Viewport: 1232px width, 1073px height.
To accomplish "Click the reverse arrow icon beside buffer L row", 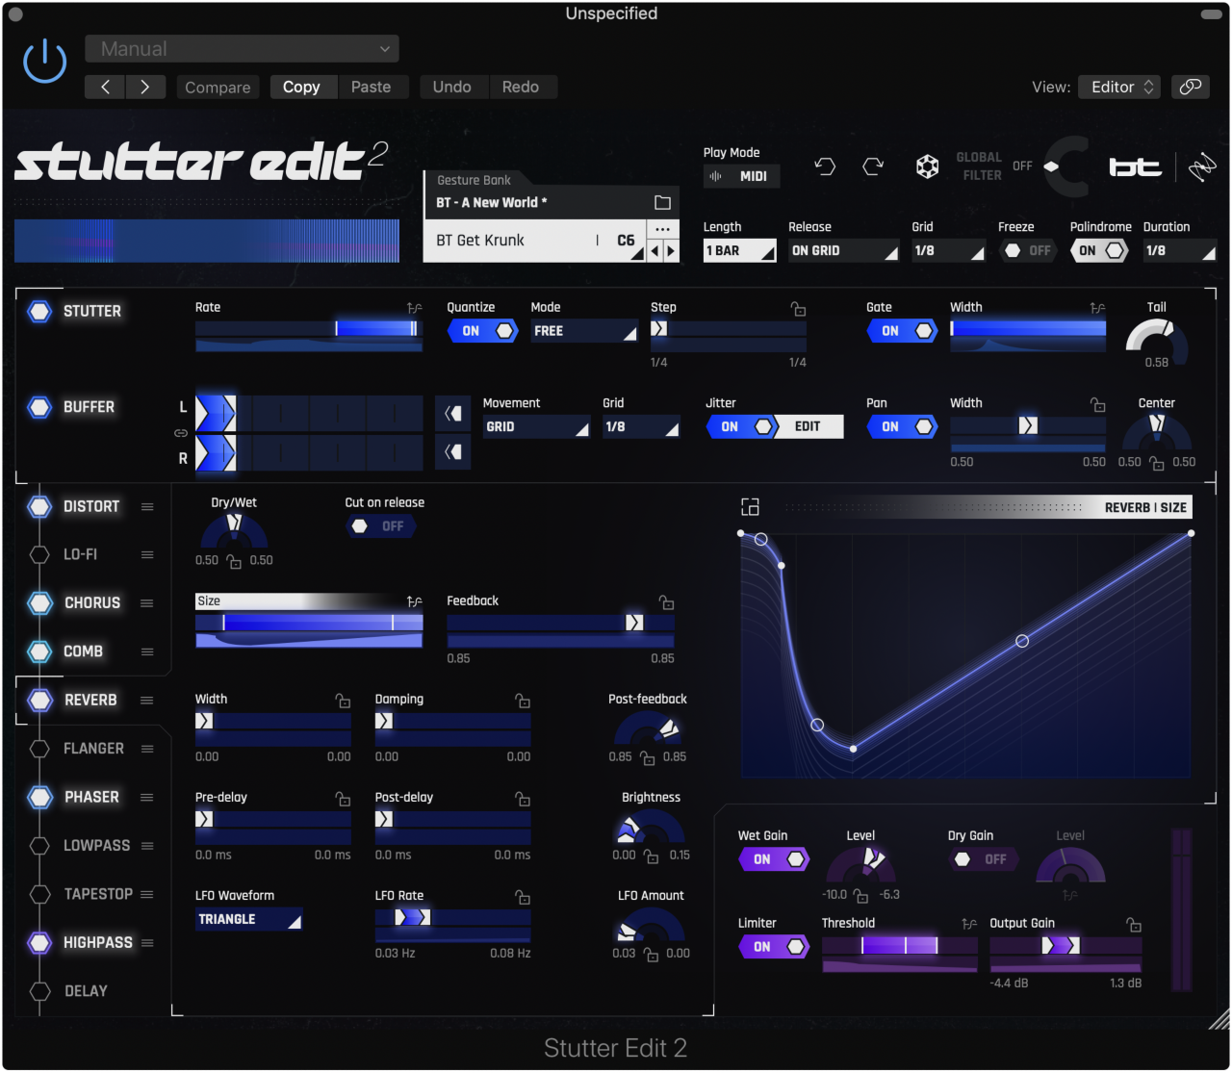I will pos(452,413).
